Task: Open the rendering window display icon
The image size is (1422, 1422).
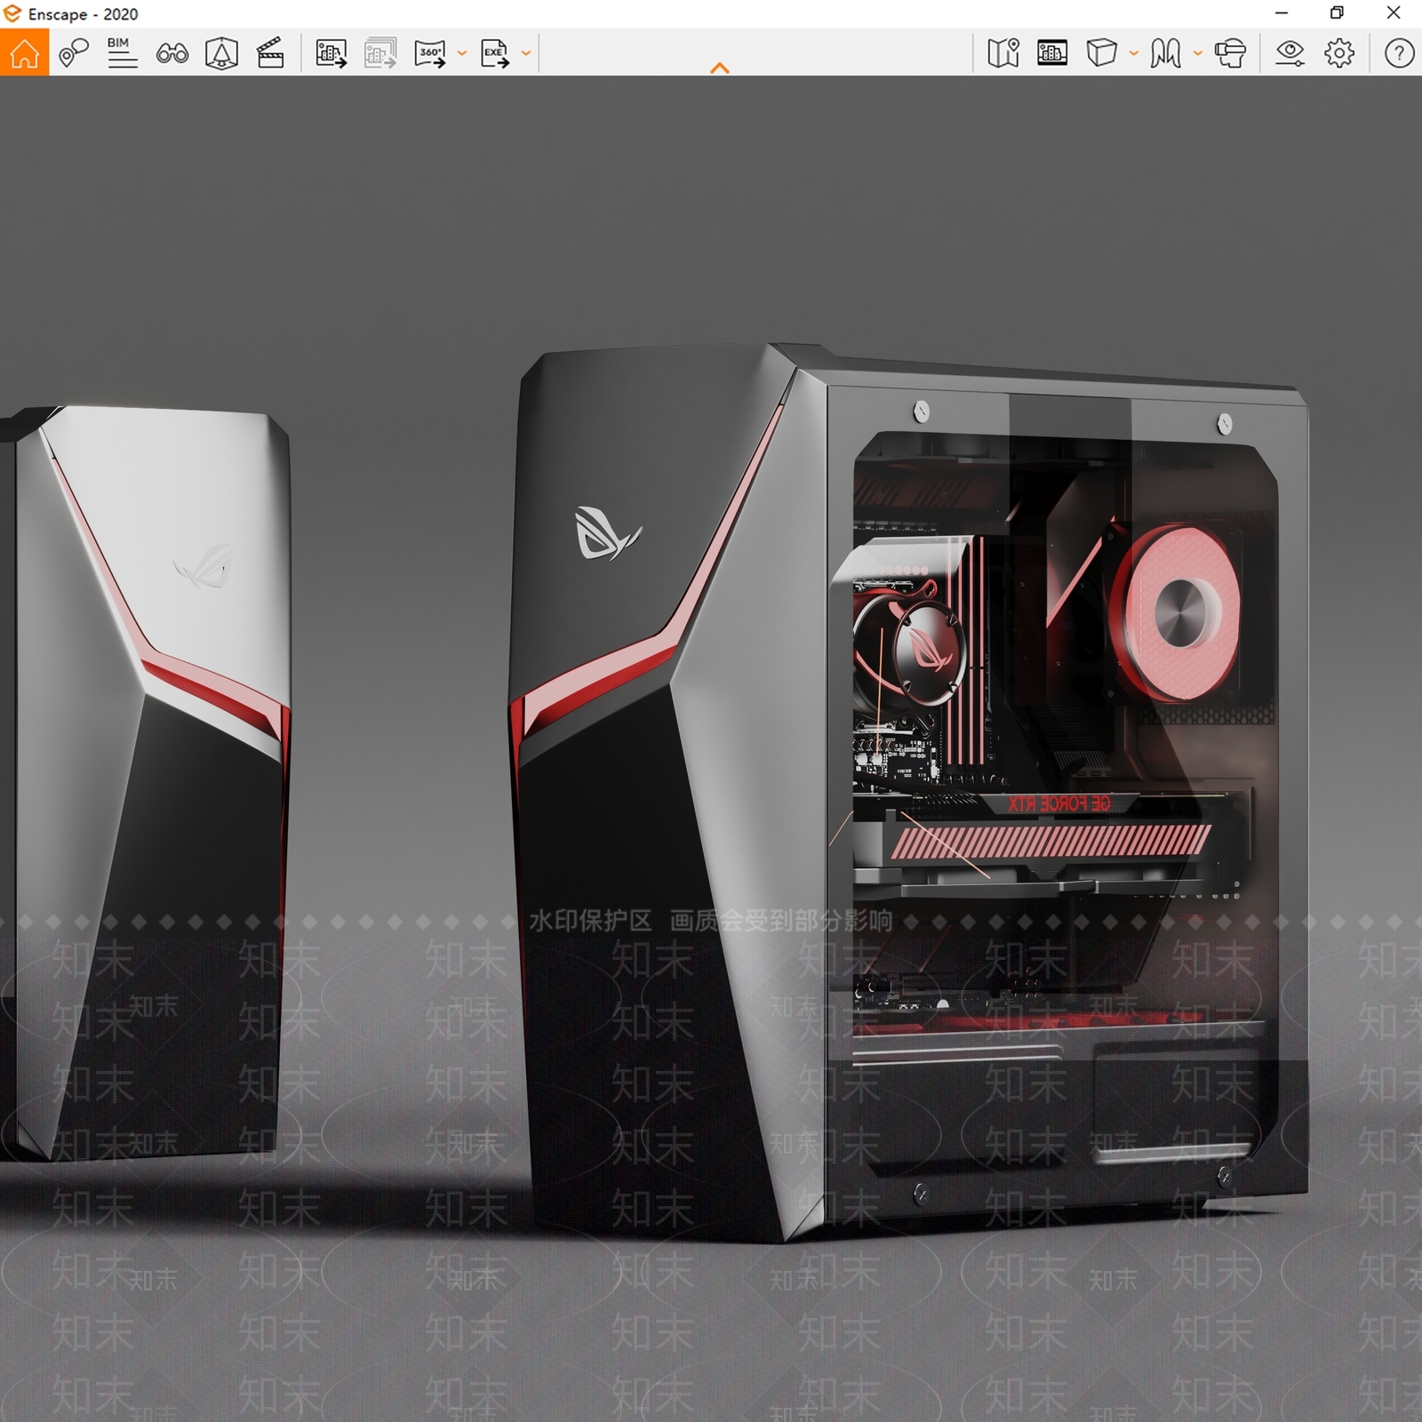Action: pos(1052,53)
